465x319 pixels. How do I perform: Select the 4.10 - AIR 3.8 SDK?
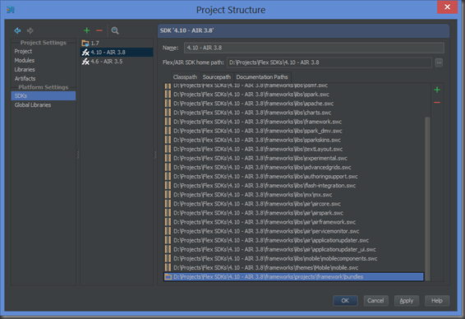click(x=117, y=53)
